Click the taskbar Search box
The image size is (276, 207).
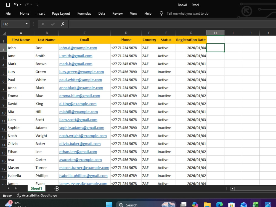click(146, 204)
